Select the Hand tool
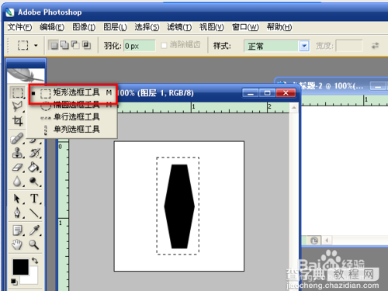 click(17, 244)
